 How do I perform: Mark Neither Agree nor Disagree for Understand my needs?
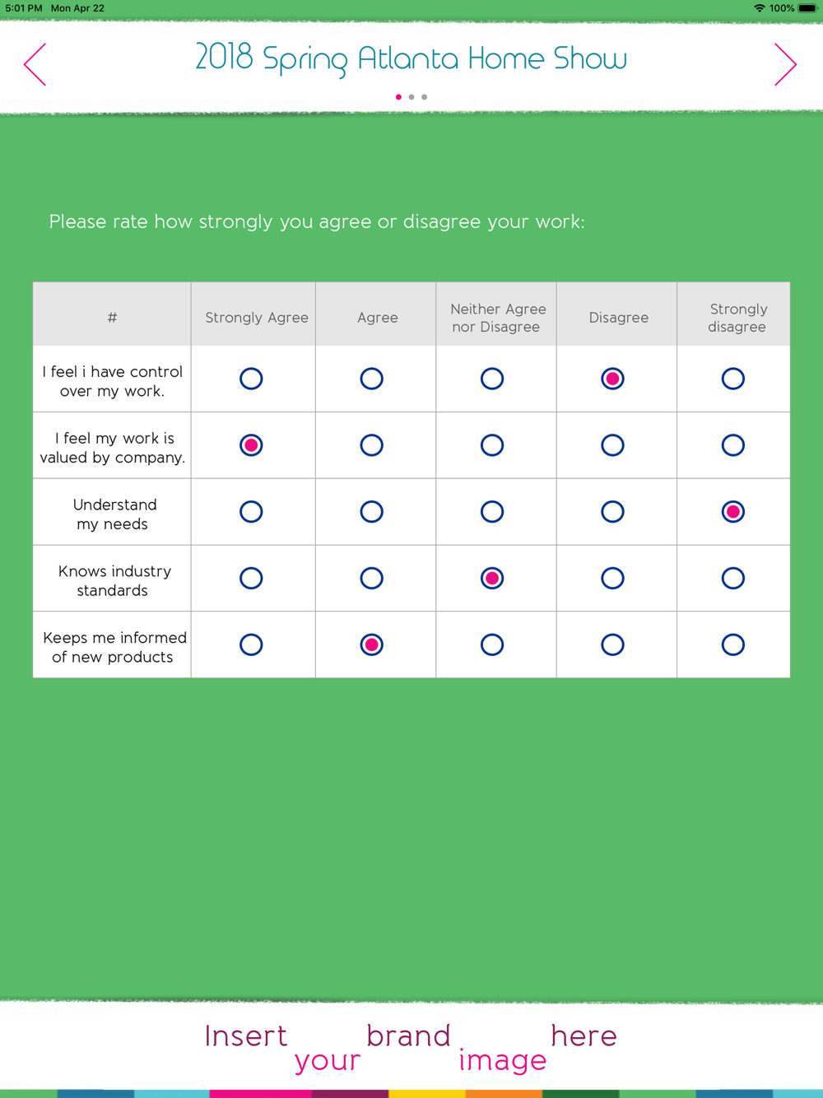(492, 512)
